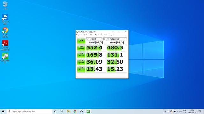Select the Acrobat Reader DC desktop shortcut

[5, 45]
